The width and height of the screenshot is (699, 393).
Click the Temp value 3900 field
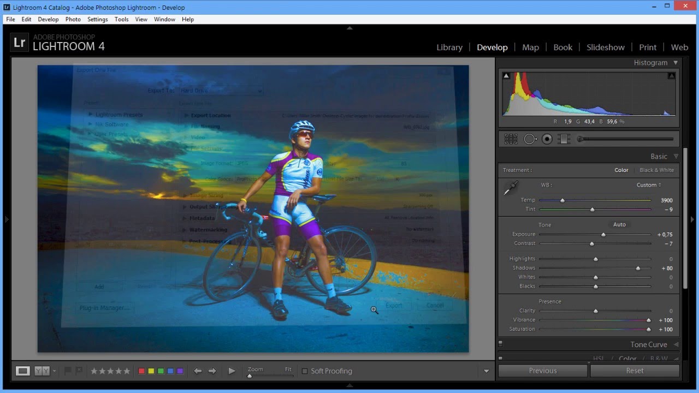pyautogui.click(x=666, y=200)
